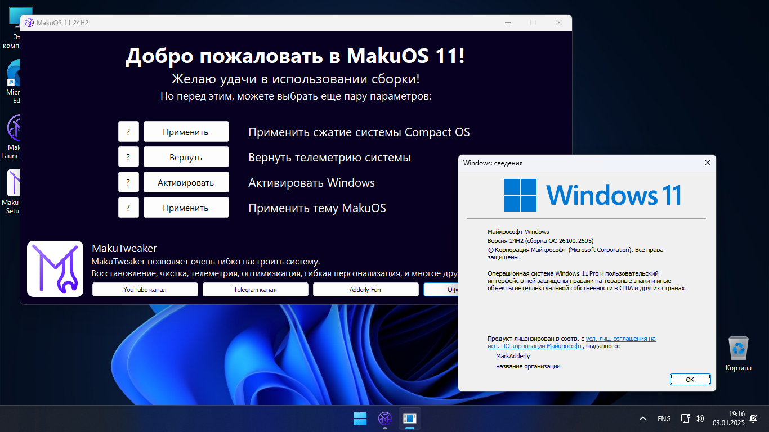Image resolution: width=769 pixels, height=432 pixels.
Task: Click the ? help next to Activate Windows
Action: click(x=128, y=182)
